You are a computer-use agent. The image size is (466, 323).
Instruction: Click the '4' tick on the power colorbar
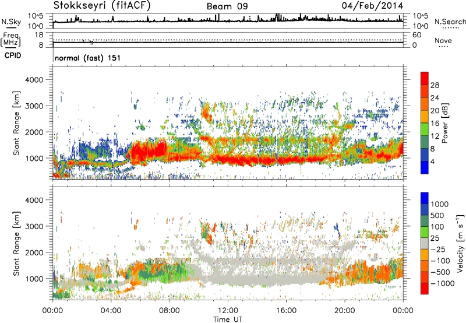[x=432, y=162]
